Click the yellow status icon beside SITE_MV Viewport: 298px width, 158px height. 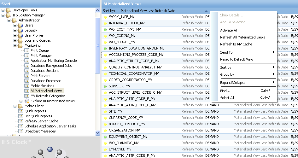click(x=105, y=112)
